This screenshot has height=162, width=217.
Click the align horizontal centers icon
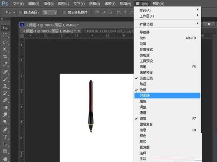click(125, 13)
